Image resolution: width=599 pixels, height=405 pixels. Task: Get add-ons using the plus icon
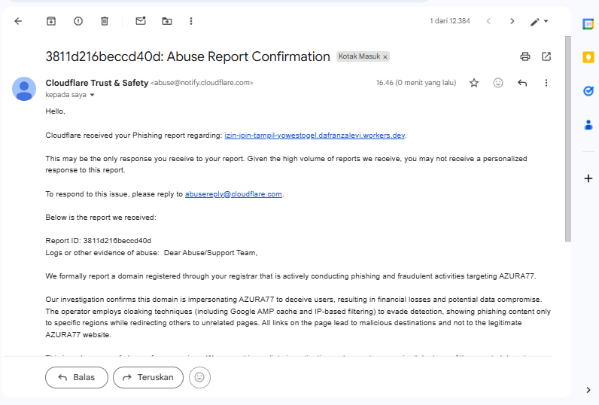point(588,178)
